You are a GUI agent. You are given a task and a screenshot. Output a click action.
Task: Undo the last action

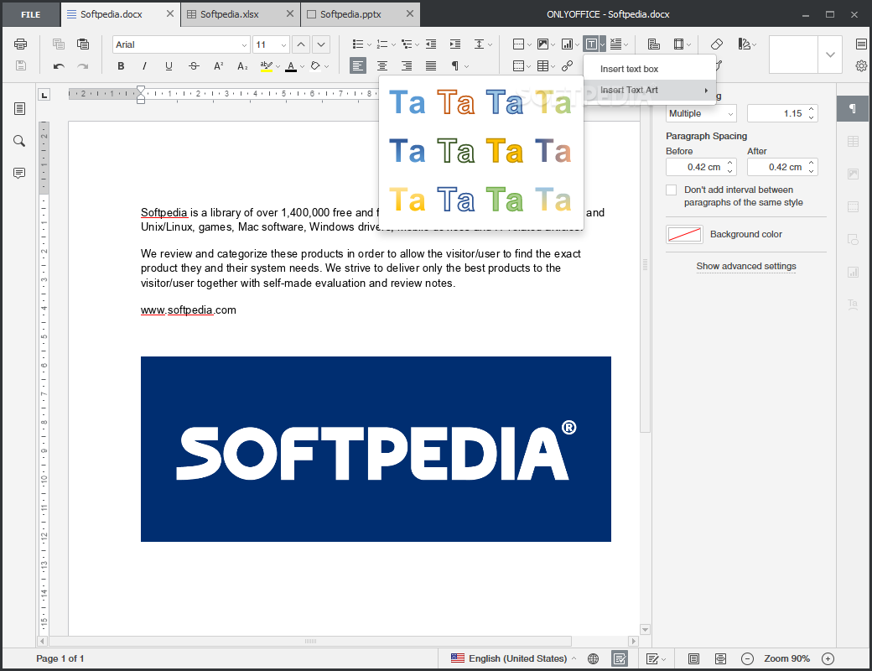[59, 66]
